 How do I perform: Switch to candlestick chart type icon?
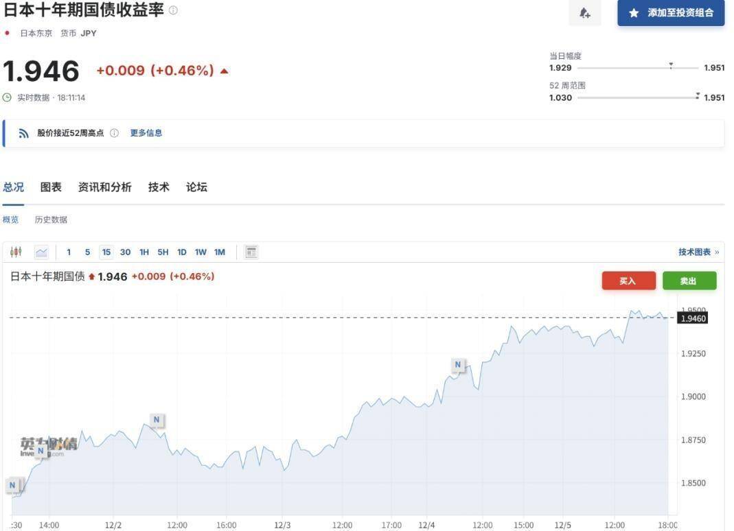coord(16,252)
